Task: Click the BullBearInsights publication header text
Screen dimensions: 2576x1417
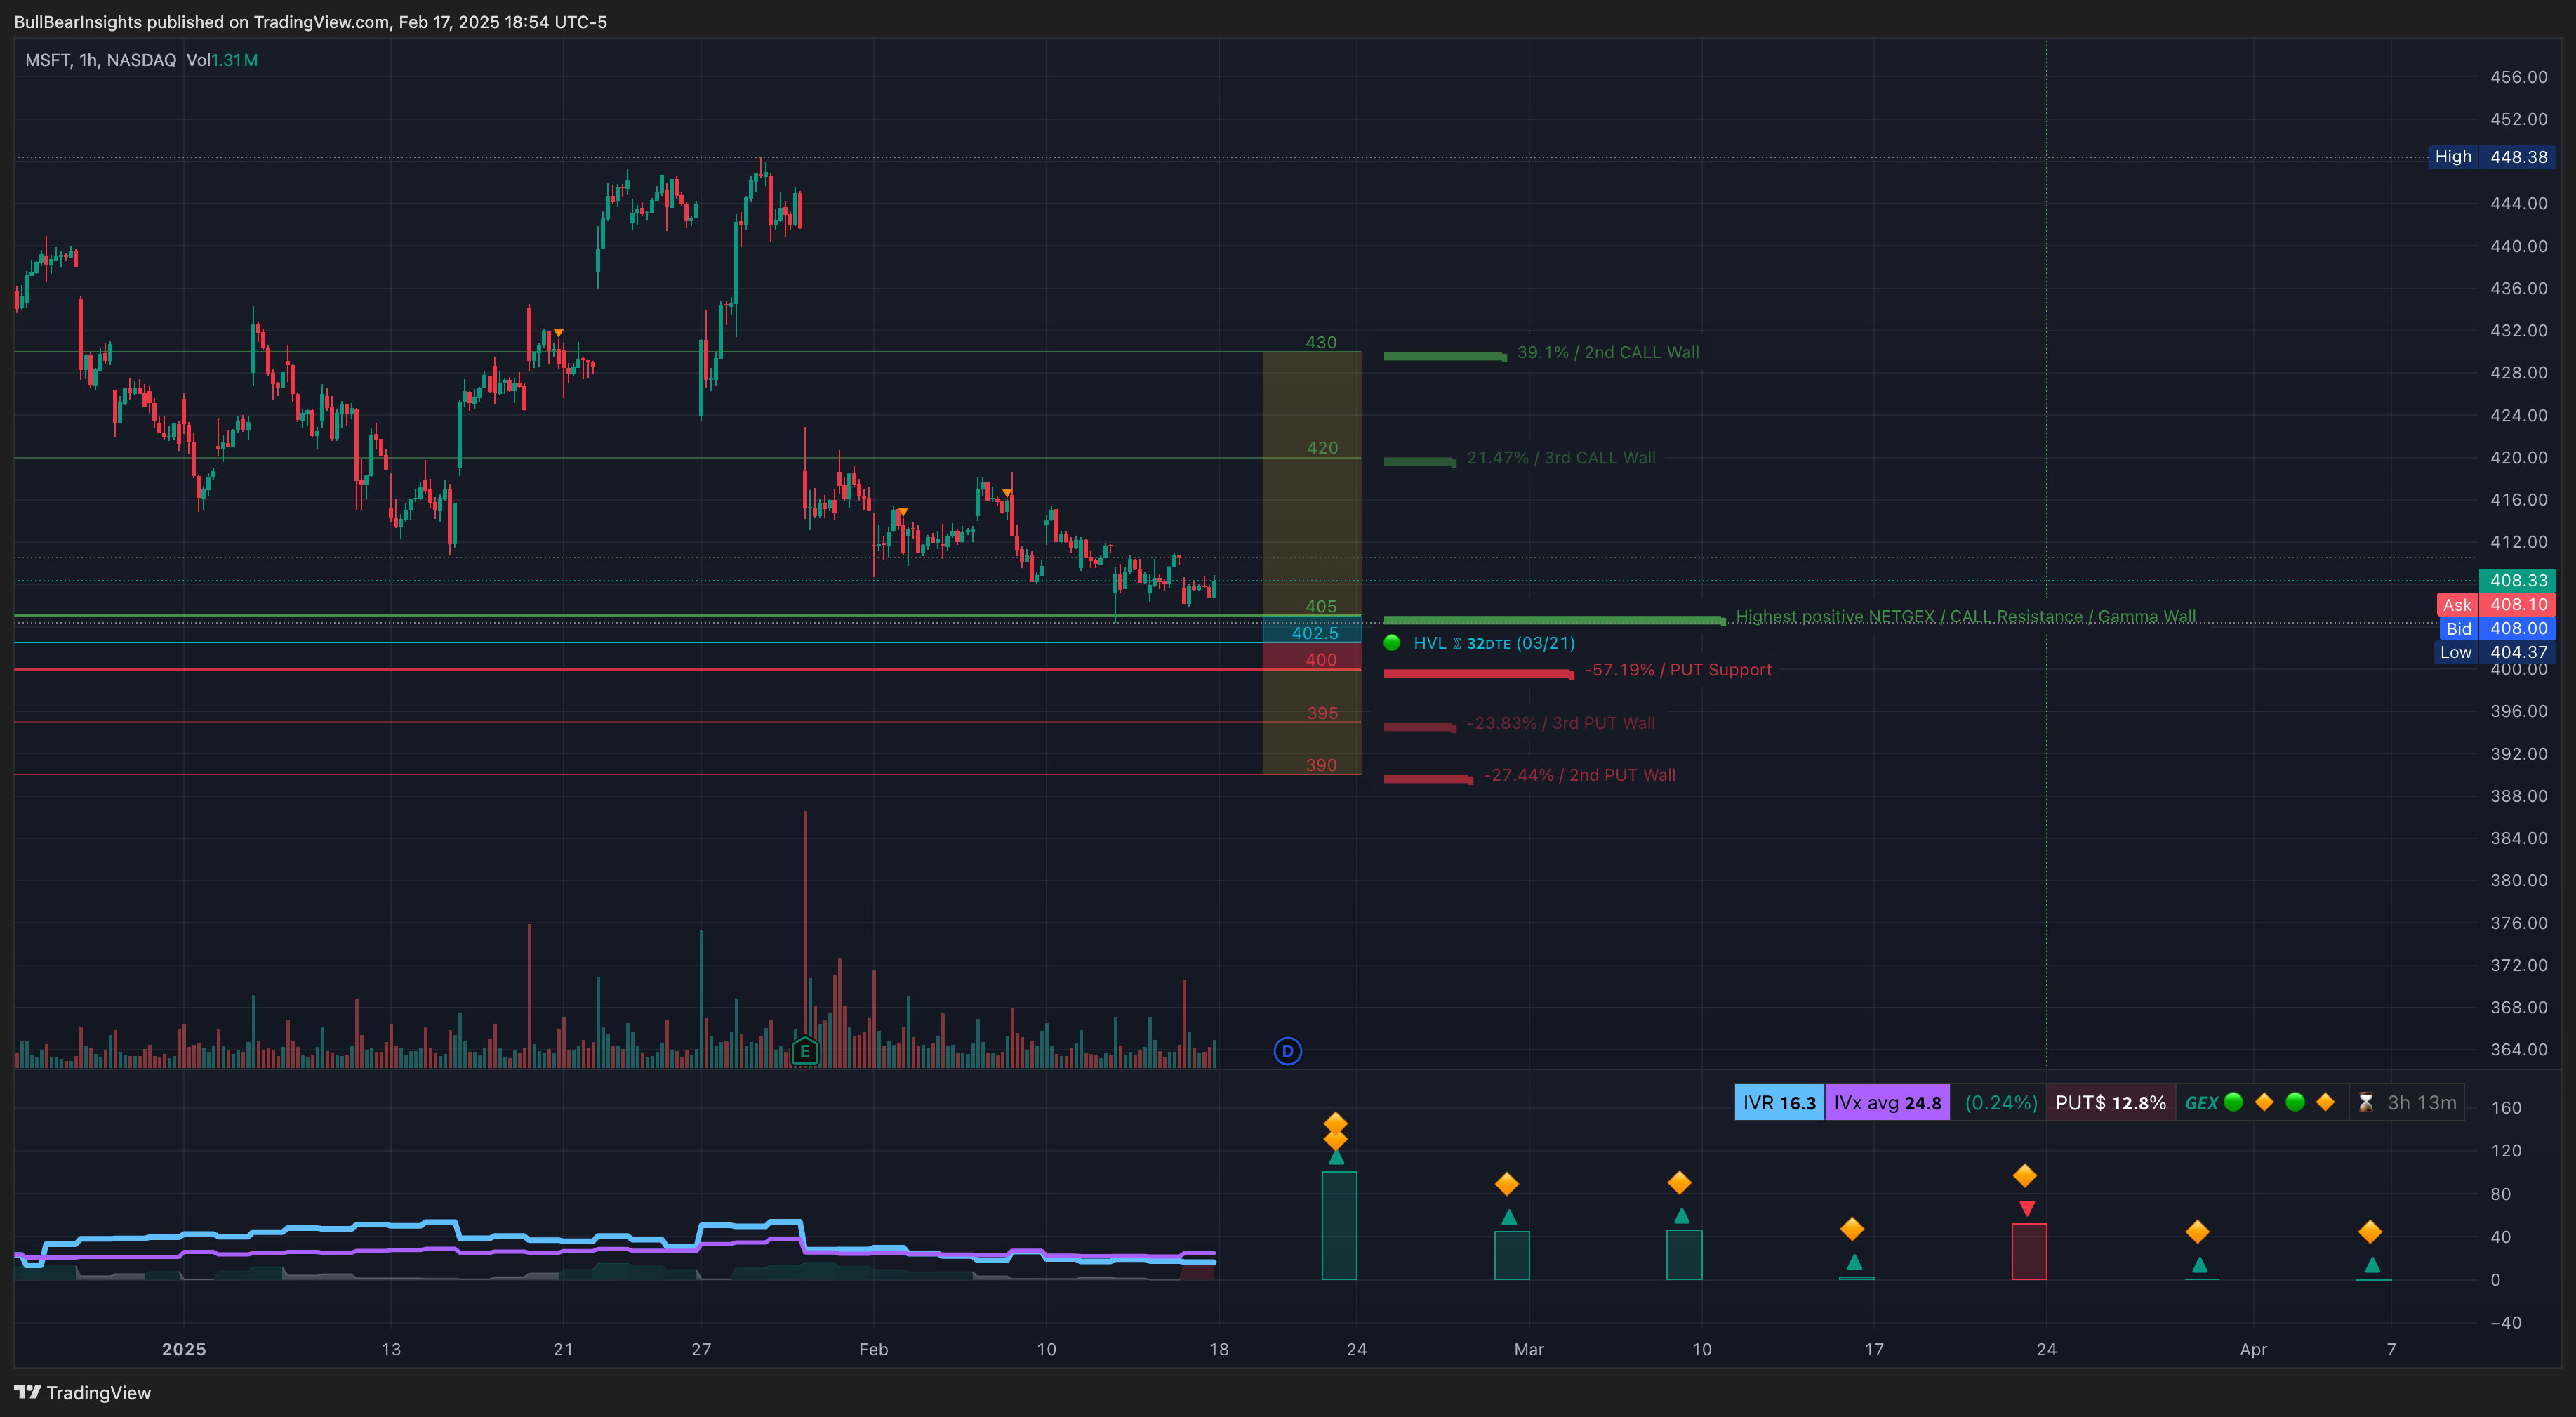Action: tap(310, 22)
